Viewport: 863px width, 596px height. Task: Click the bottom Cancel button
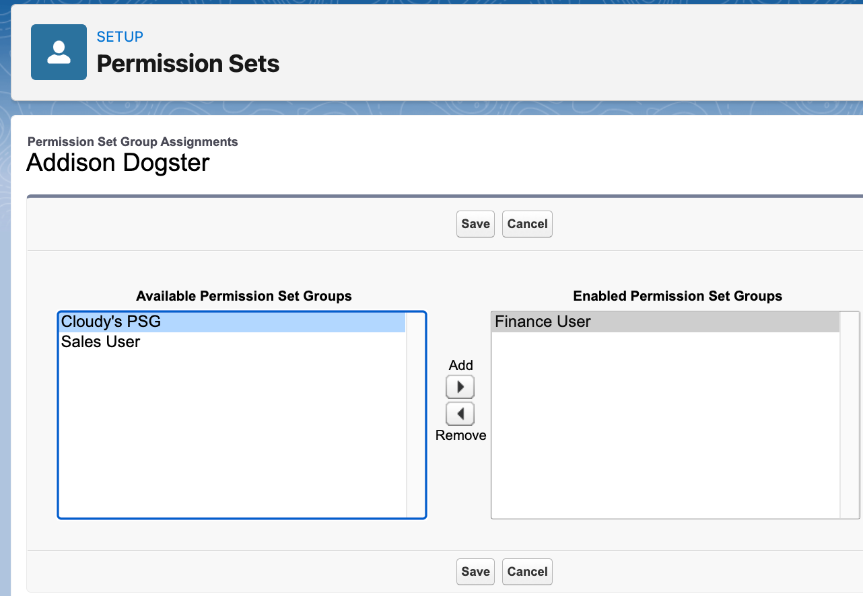tap(527, 571)
